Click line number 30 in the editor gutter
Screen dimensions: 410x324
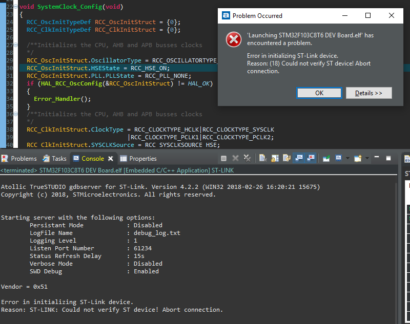click(9, 68)
